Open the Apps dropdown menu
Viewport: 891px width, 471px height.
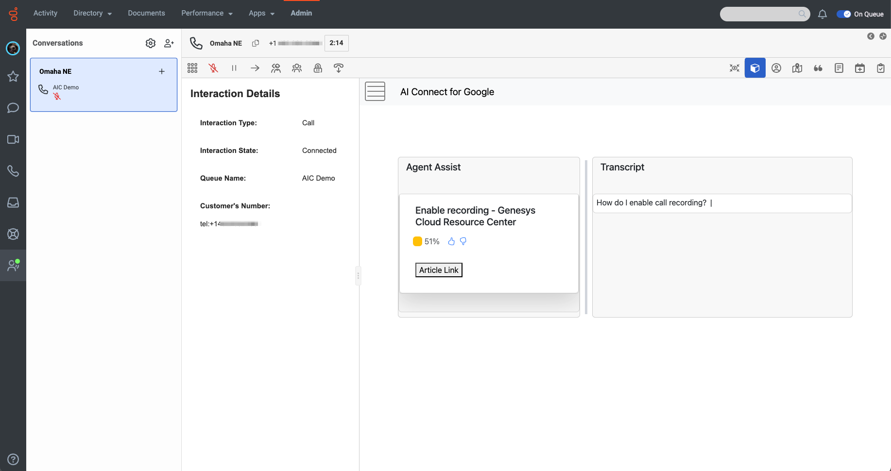point(261,13)
